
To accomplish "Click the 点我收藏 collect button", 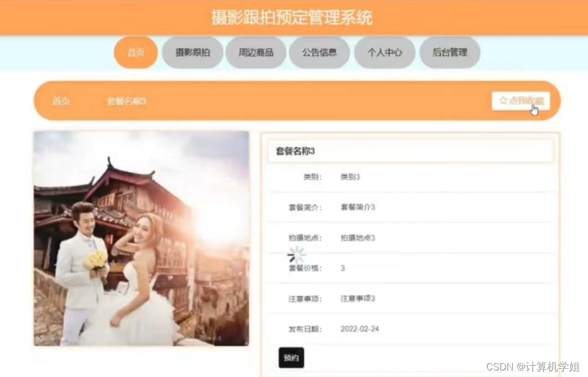I will 522,101.
